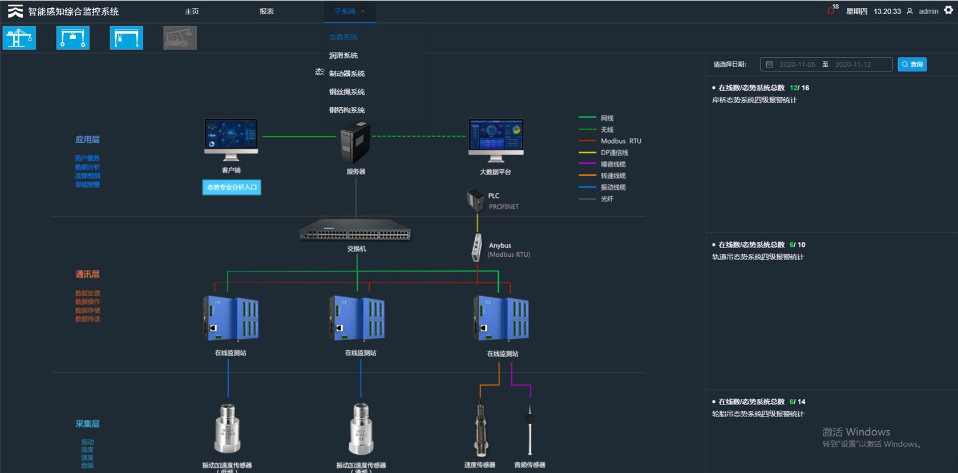Select the rail gantry crane icon

point(126,38)
